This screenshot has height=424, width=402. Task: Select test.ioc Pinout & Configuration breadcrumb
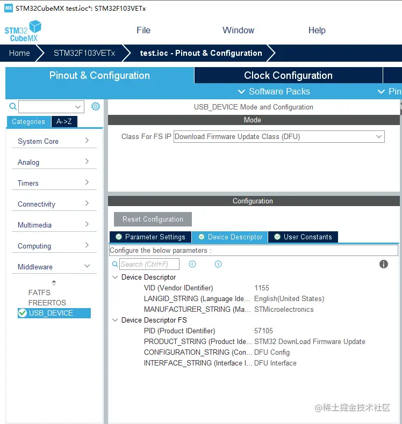(x=201, y=53)
